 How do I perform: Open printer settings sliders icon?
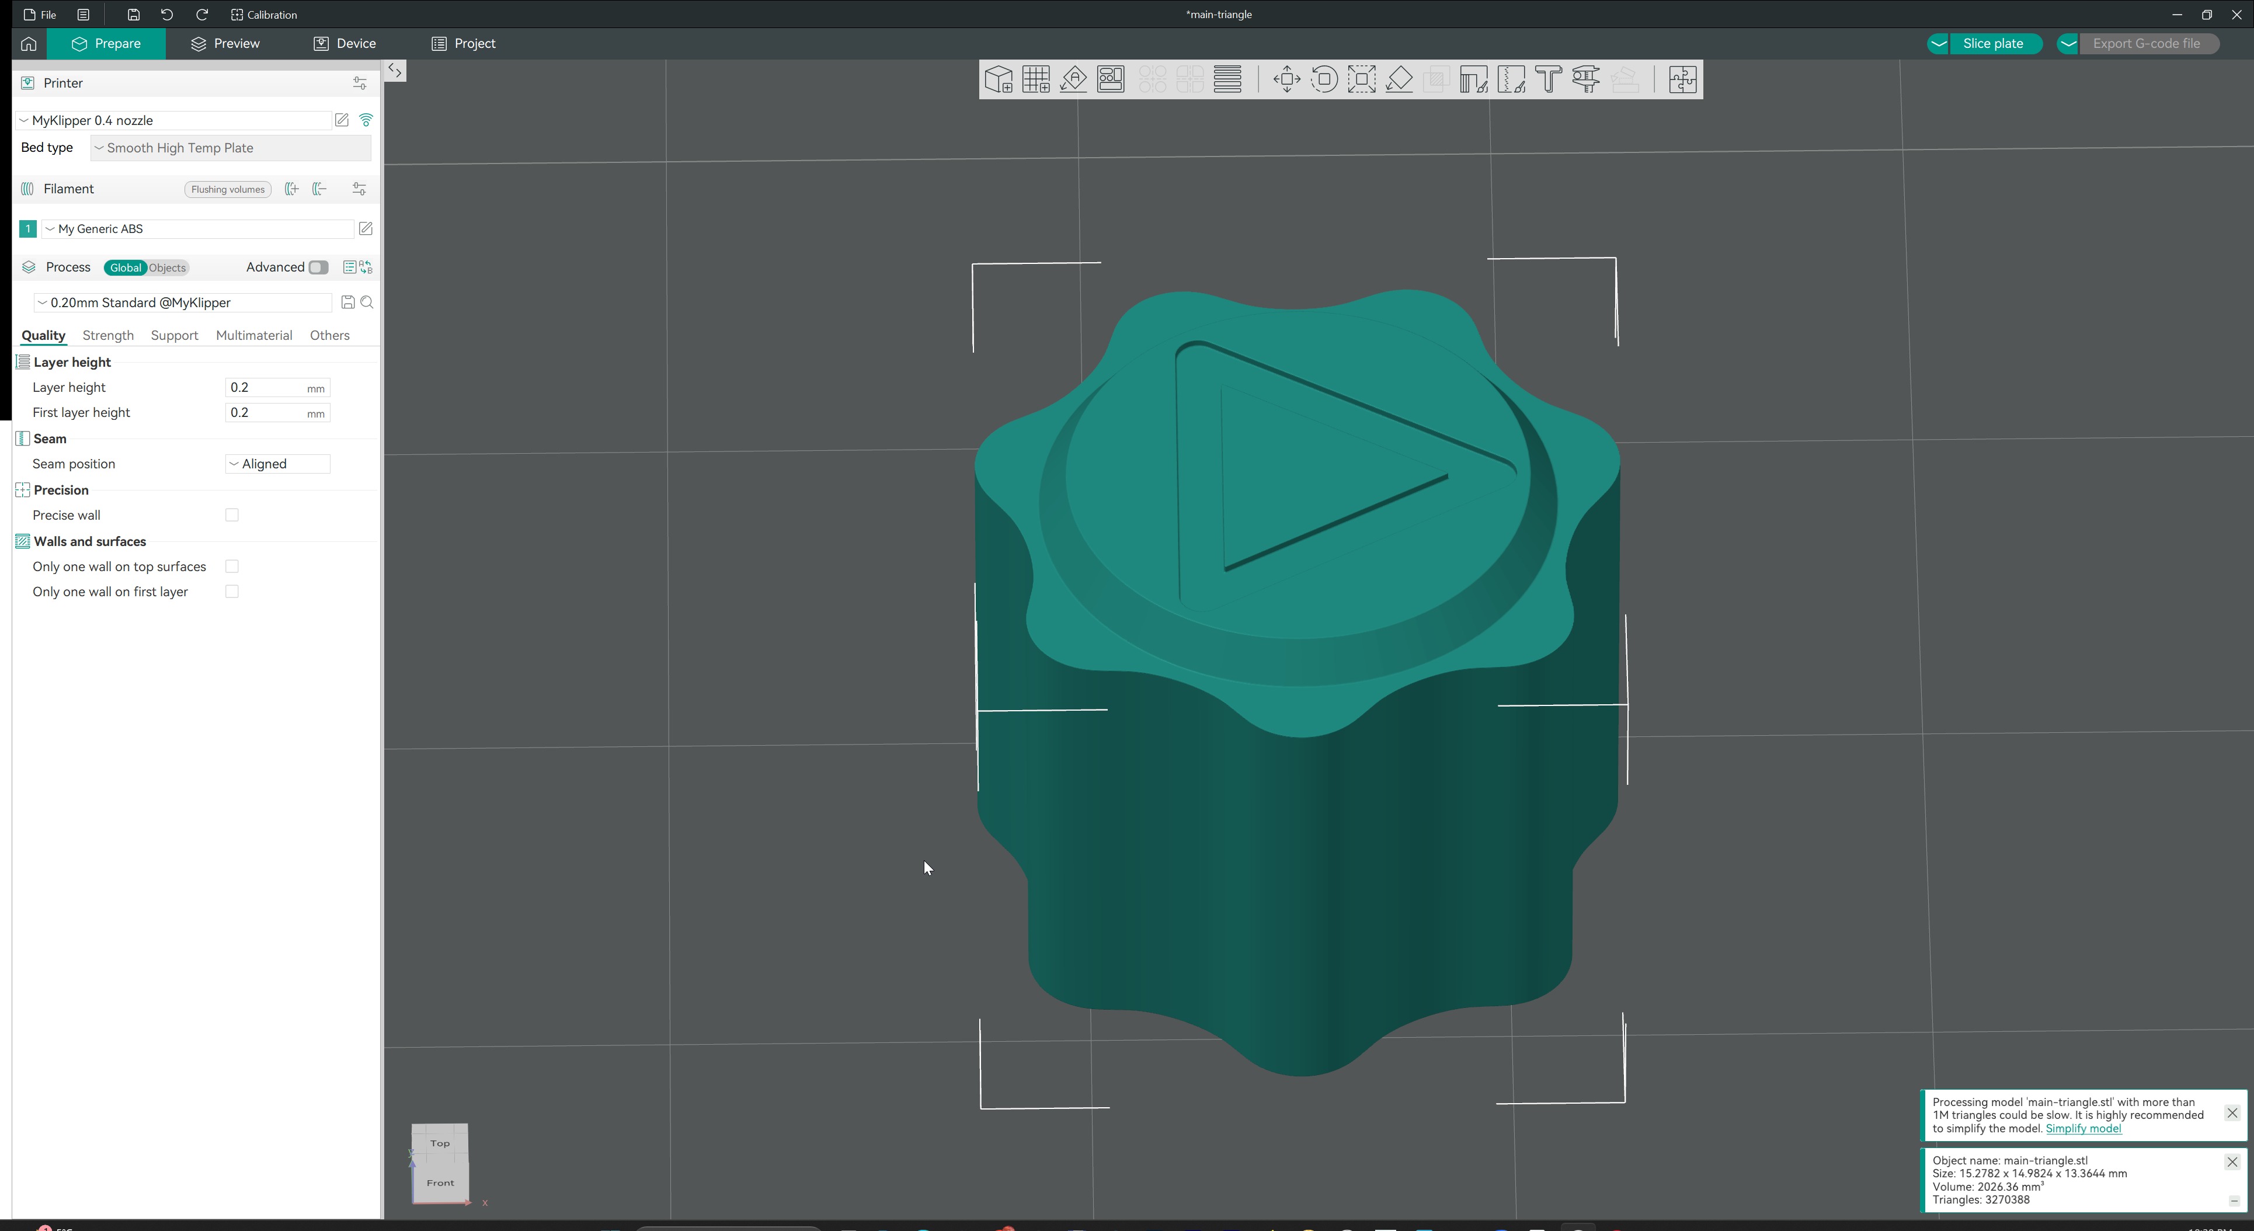point(360,83)
